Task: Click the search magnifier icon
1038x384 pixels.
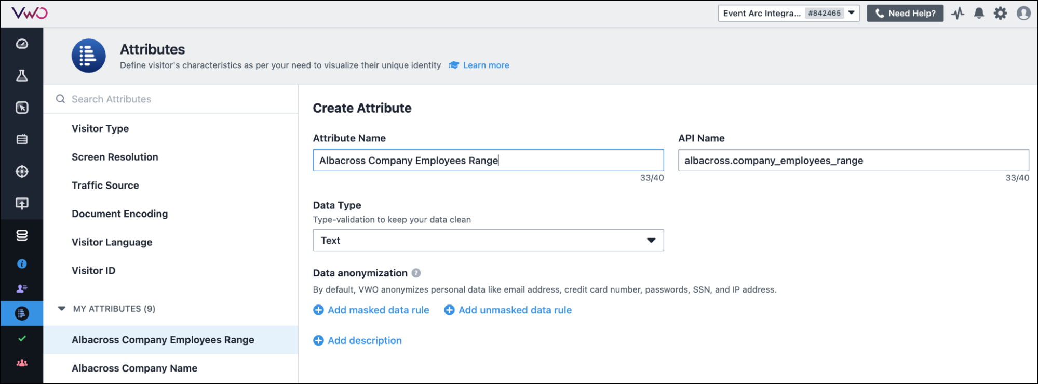Action: 61,99
